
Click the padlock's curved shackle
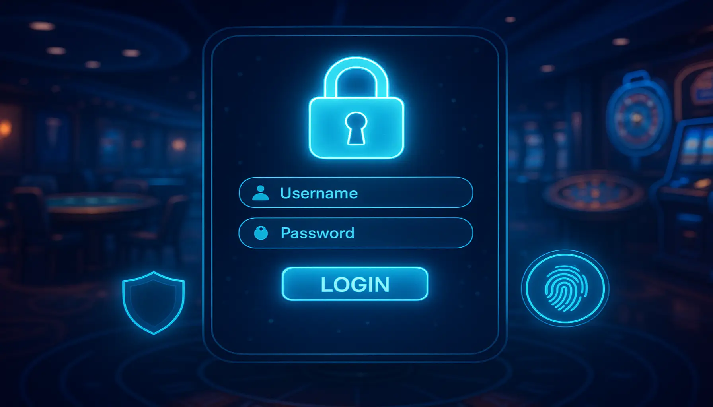356,78
